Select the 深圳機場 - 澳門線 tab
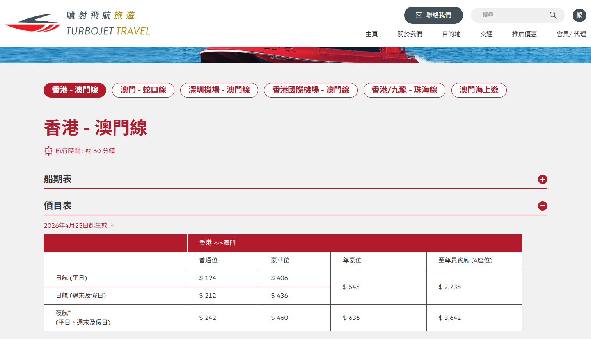Viewport: 591px width, 339px height. (219, 90)
